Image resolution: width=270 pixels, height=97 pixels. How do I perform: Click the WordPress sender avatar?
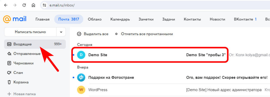click(x=81, y=90)
